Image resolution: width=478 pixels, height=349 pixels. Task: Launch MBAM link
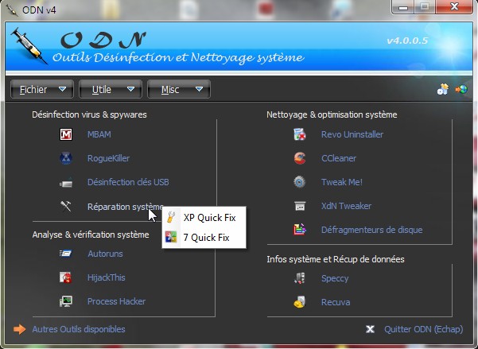[99, 134]
